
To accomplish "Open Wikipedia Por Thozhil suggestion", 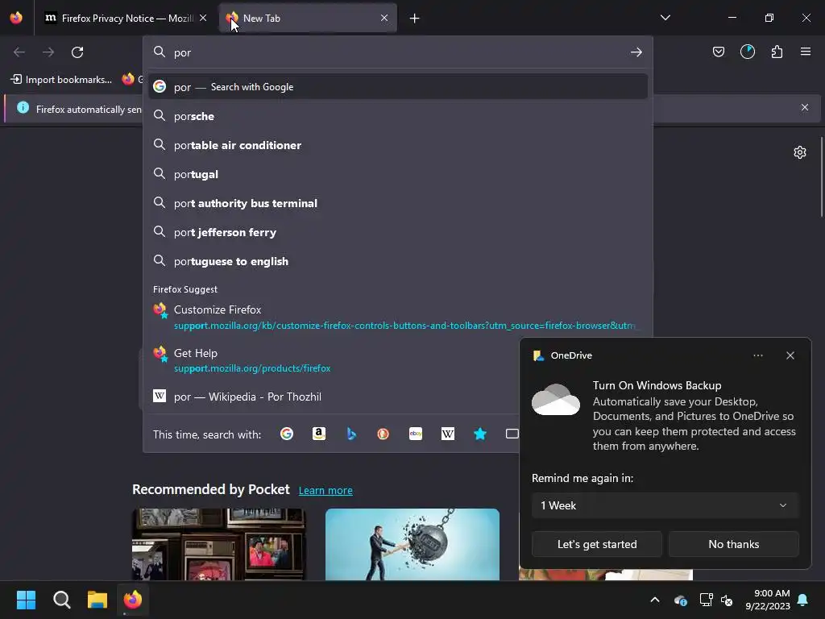I will pyautogui.click(x=334, y=397).
